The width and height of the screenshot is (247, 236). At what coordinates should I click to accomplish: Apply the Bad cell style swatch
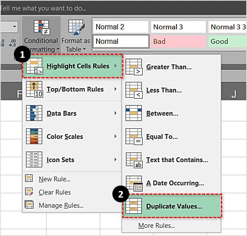click(x=178, y=41)
